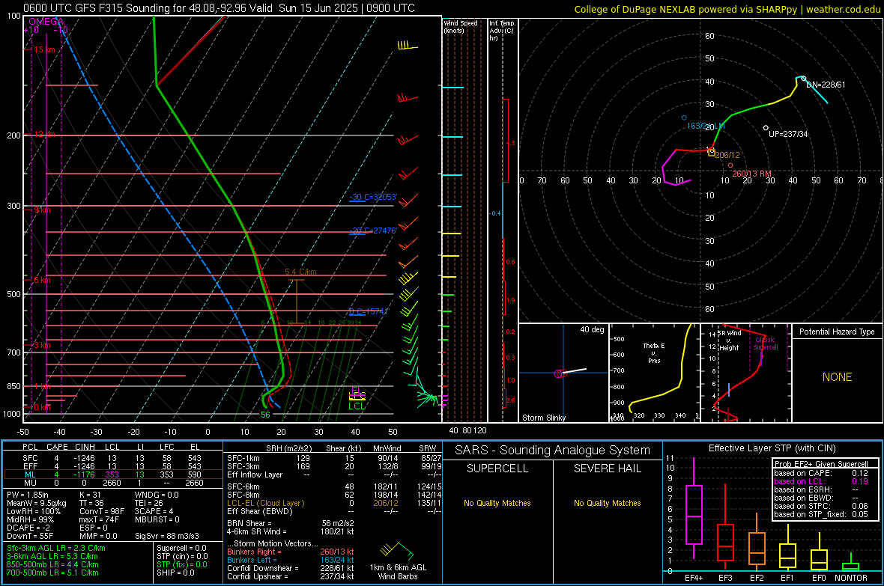Click the '-20 C=27476' height annotation
Image resolution: width=884 pixels, height=586 pixels.
pyautogui.click(x=373, y=231)
